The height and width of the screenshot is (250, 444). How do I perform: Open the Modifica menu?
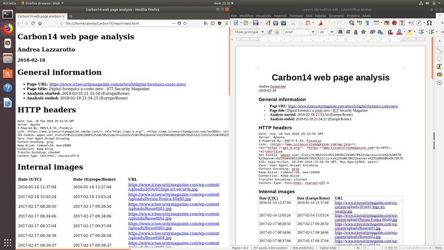[246, 16]
